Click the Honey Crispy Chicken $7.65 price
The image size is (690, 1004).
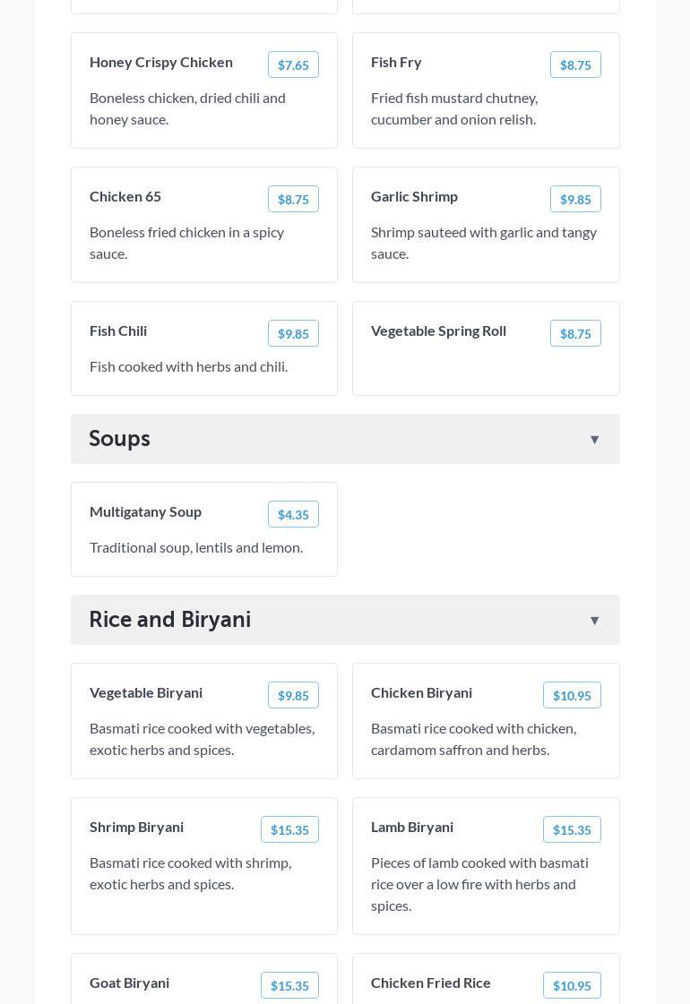[293, 65]
